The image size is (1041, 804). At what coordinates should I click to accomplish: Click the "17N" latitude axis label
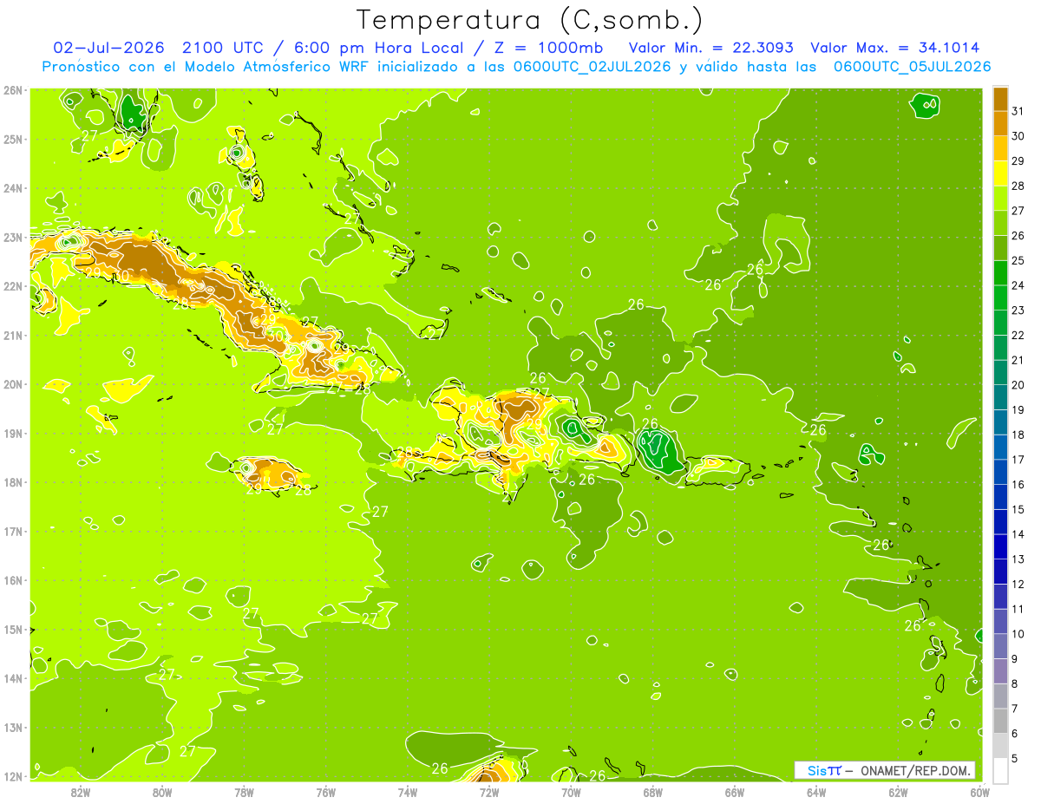click(13, 531)
